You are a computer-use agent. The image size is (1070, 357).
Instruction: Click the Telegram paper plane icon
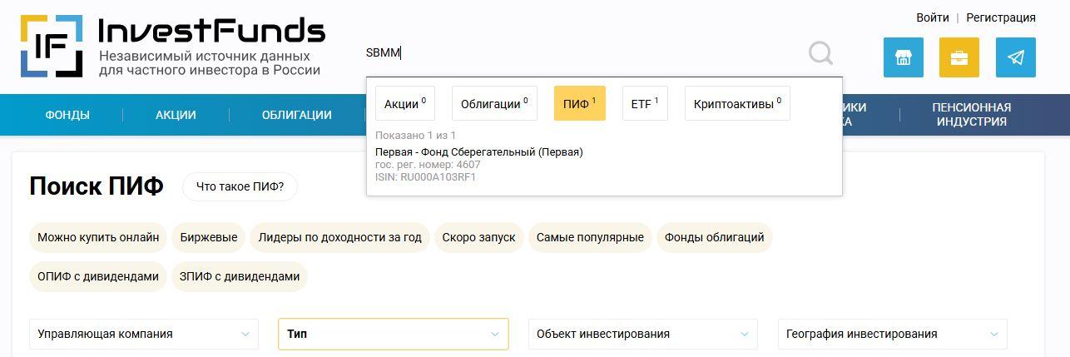click(1015, 57)
